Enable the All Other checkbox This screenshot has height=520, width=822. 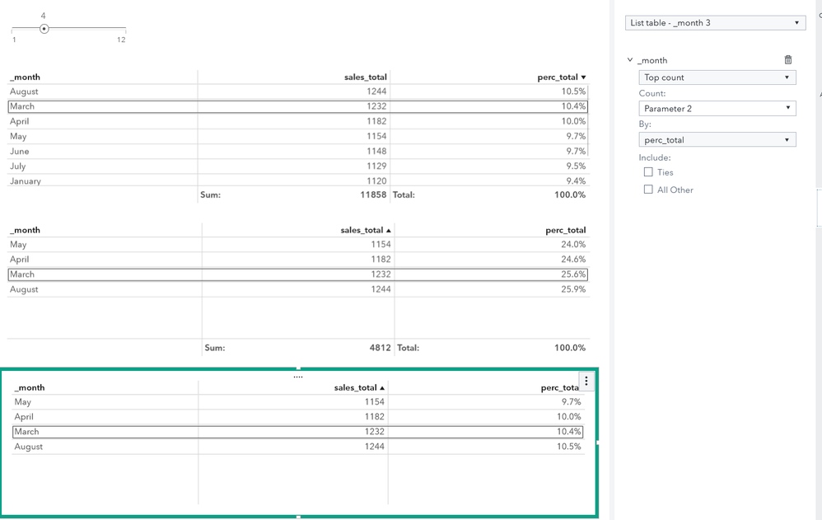pyautogui.click(x=648, y=190)
